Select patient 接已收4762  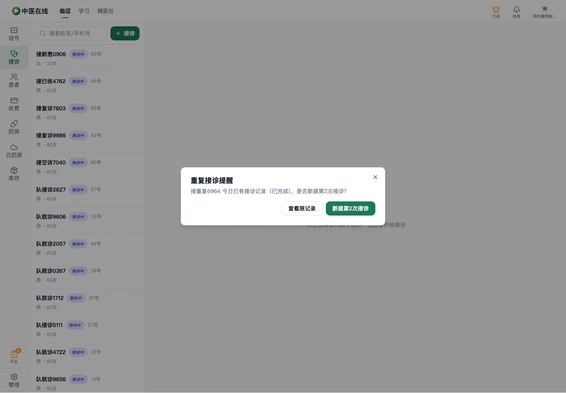click(x=87, y=85)
